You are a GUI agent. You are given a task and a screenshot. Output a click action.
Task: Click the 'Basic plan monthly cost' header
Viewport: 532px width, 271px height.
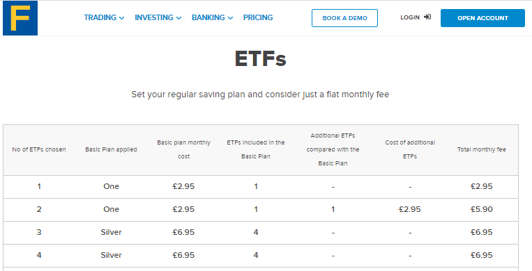183,149
